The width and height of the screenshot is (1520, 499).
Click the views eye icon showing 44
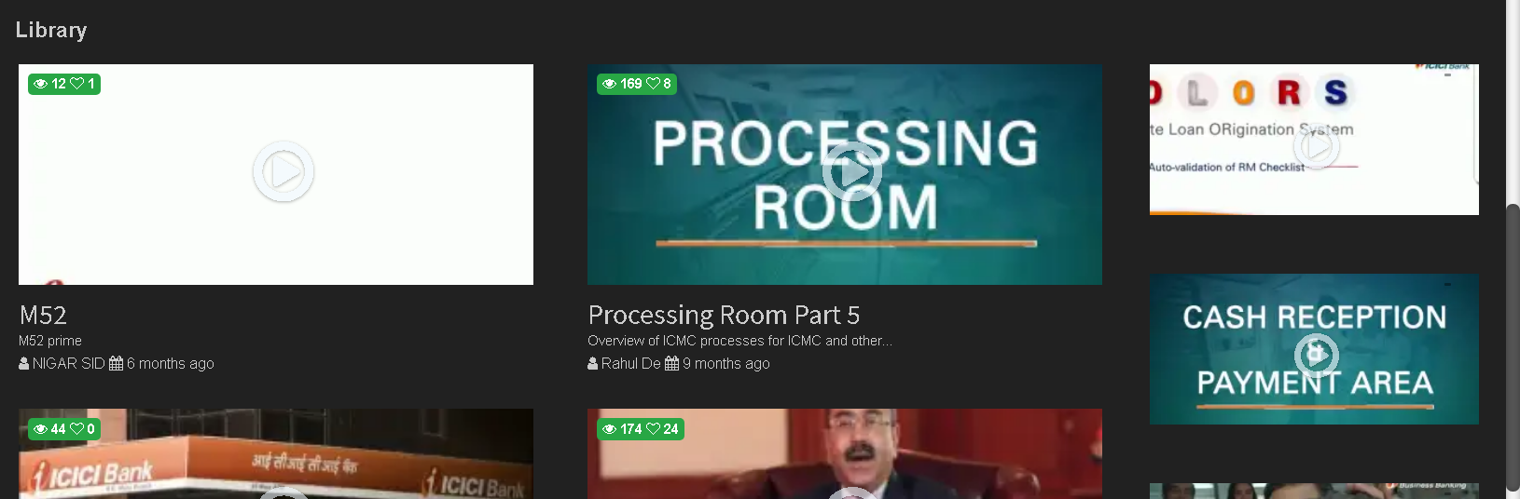click(41, 429)
